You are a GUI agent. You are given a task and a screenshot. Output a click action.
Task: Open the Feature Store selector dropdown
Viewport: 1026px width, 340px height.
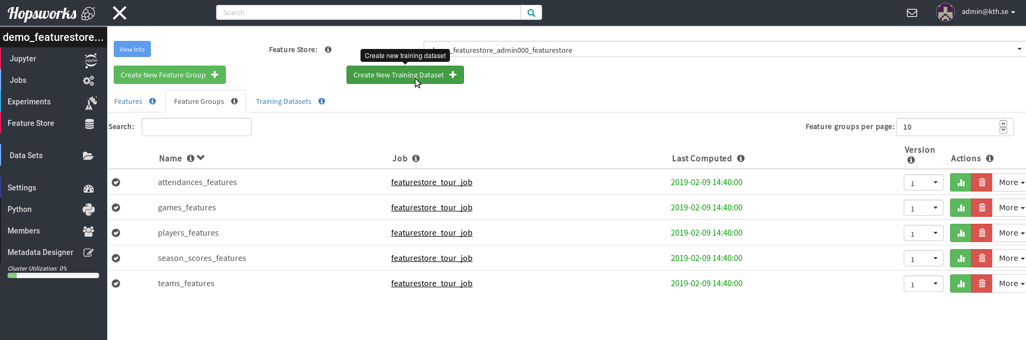click(724, 49)
